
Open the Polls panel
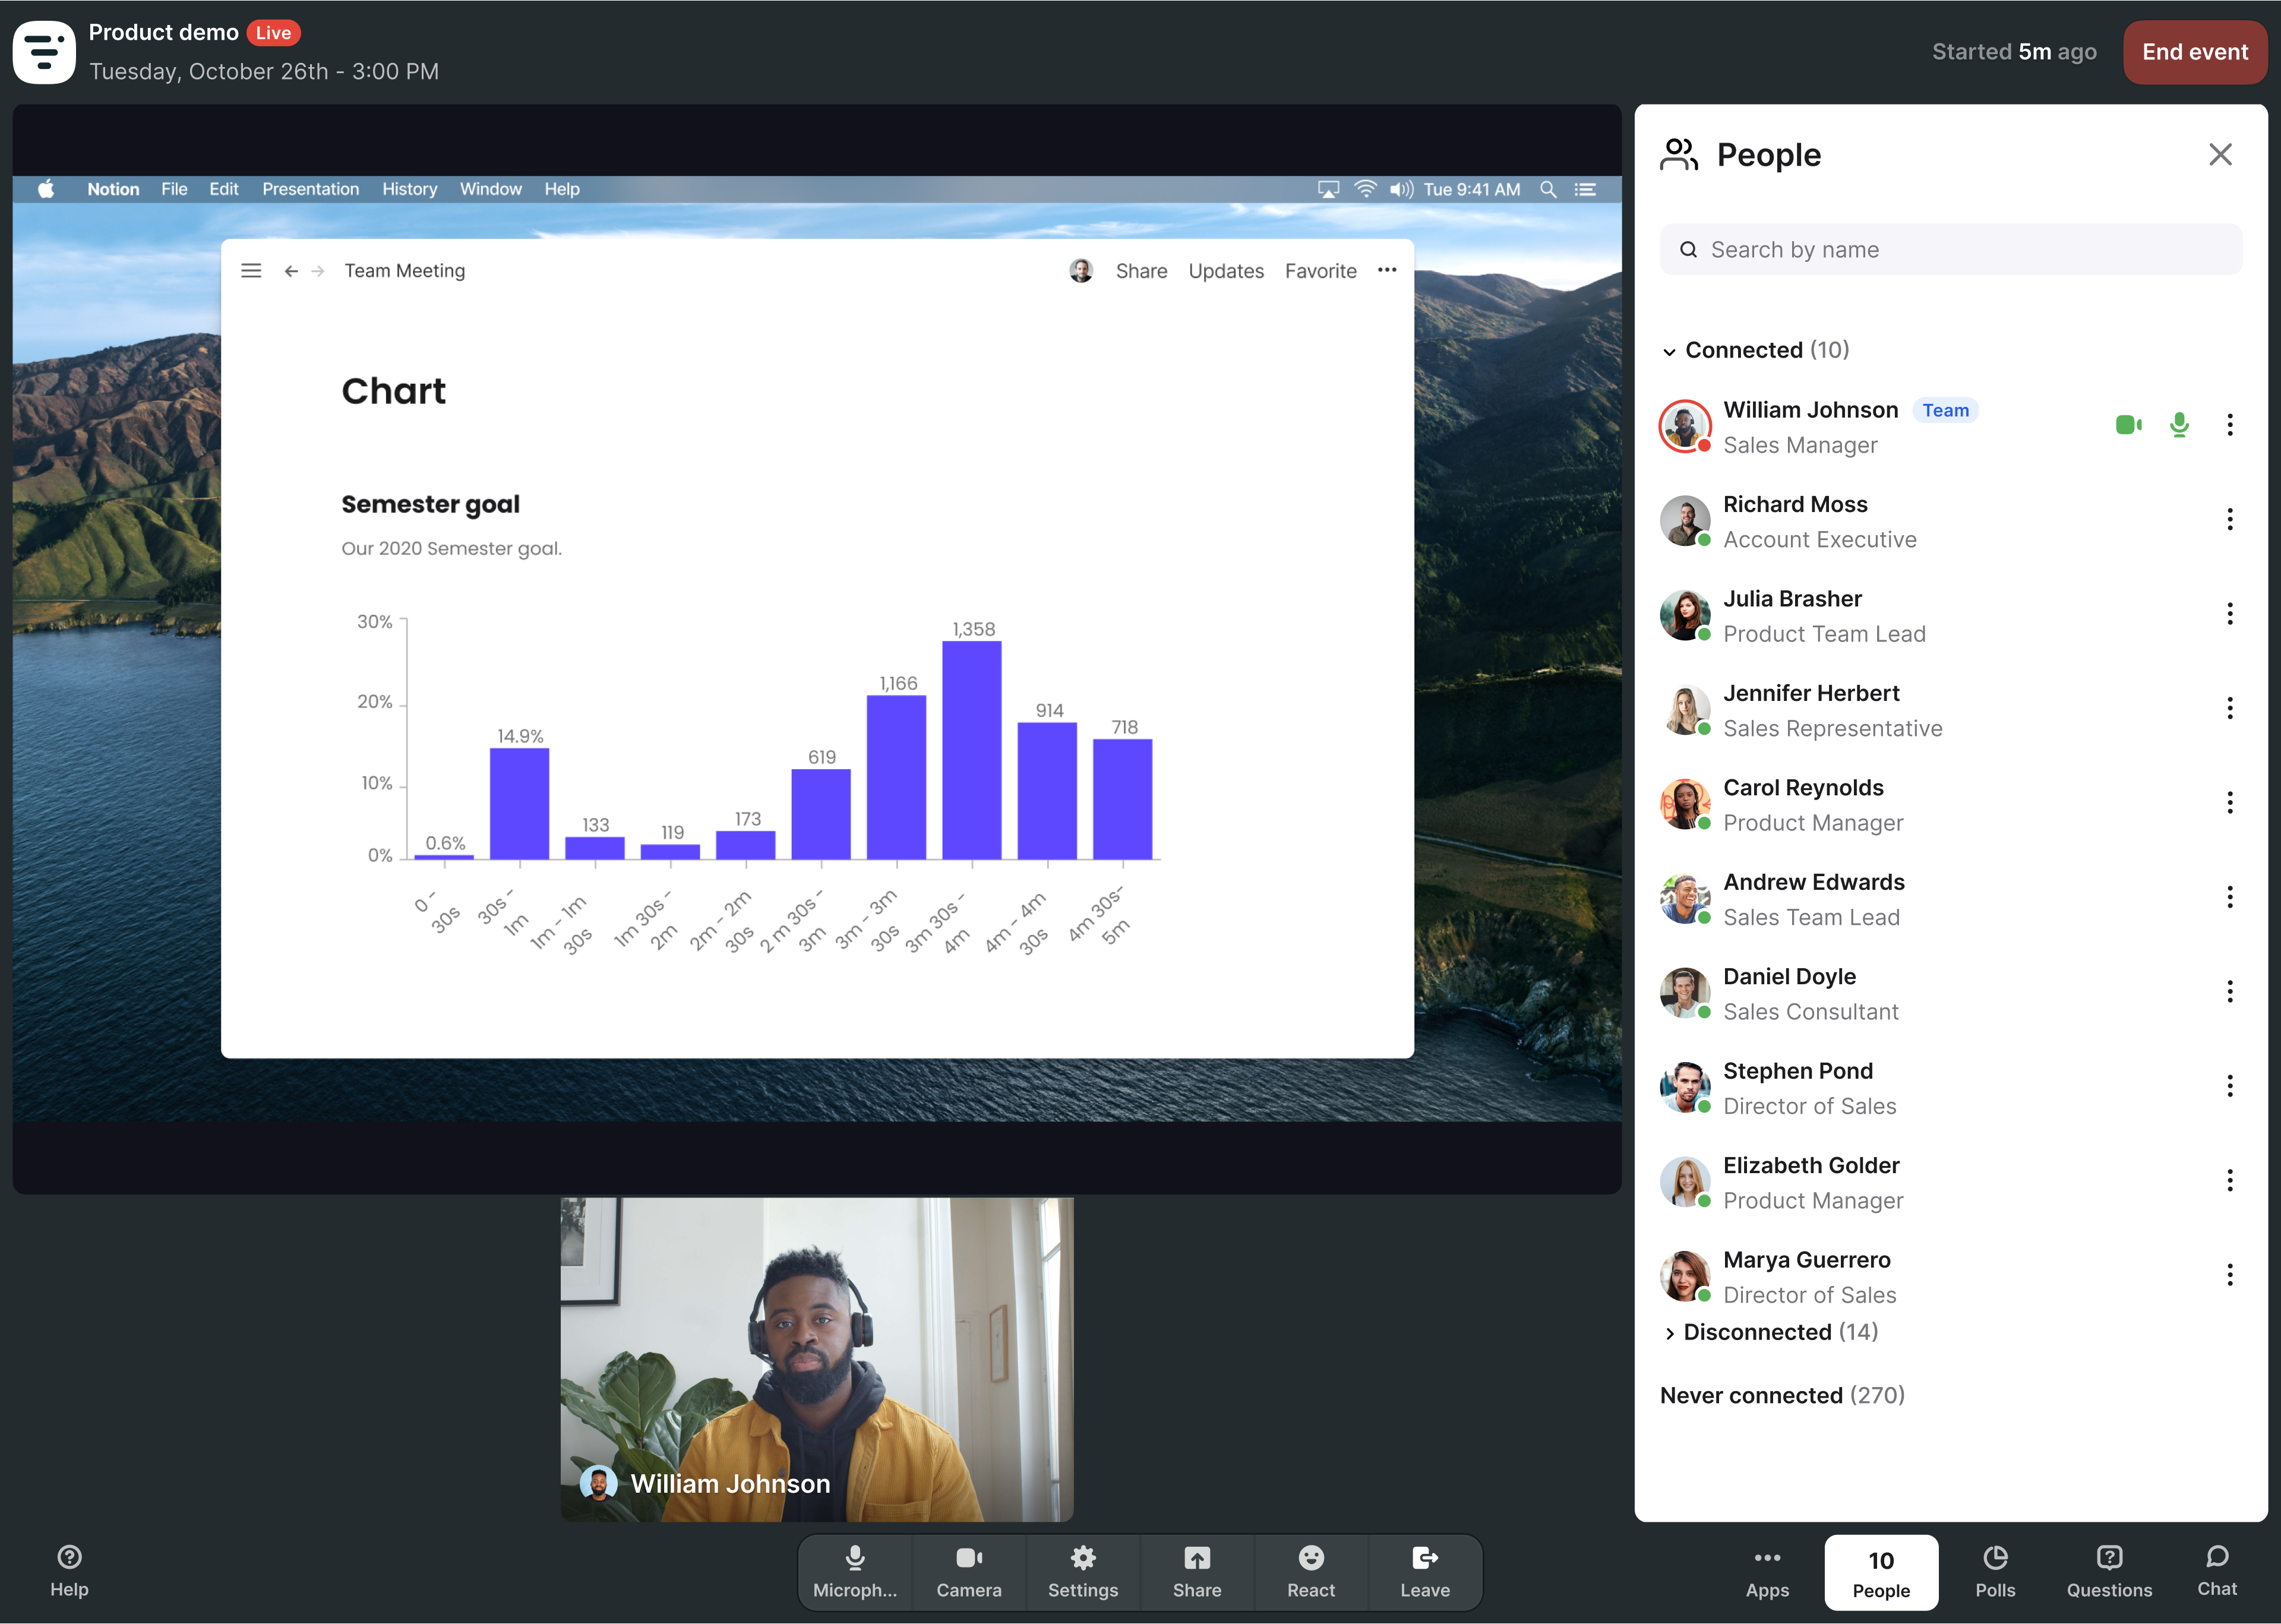point(1996,1572)
